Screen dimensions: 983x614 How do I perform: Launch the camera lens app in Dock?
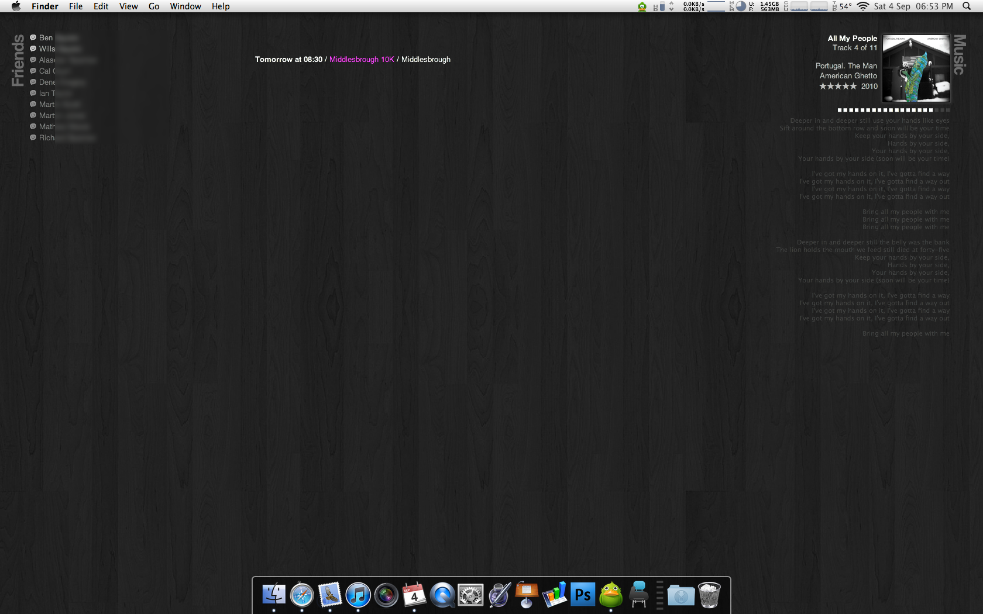point(386,595)
